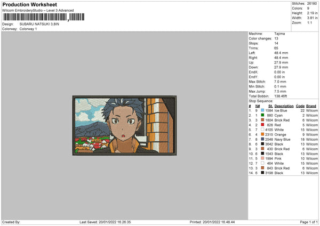320x226 pixels.
Task: Click the Machine value 'Tajima'
Action: pos(279,34)
